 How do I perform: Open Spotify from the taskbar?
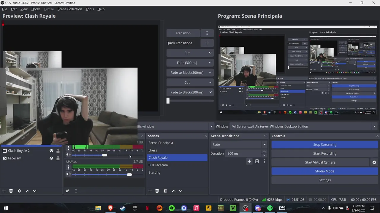[x=270, y=208]
